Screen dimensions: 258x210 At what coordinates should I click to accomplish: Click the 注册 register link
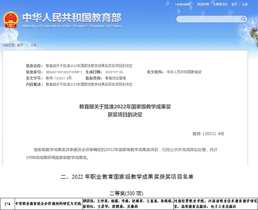click(245, 4)
